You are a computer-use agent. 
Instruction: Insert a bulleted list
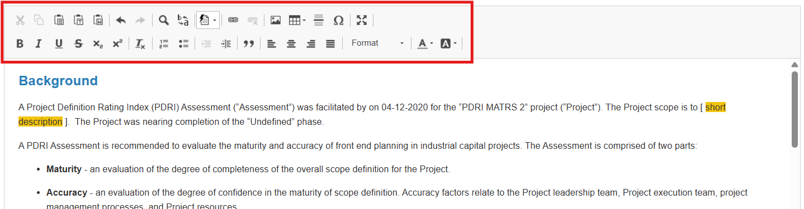183,43
